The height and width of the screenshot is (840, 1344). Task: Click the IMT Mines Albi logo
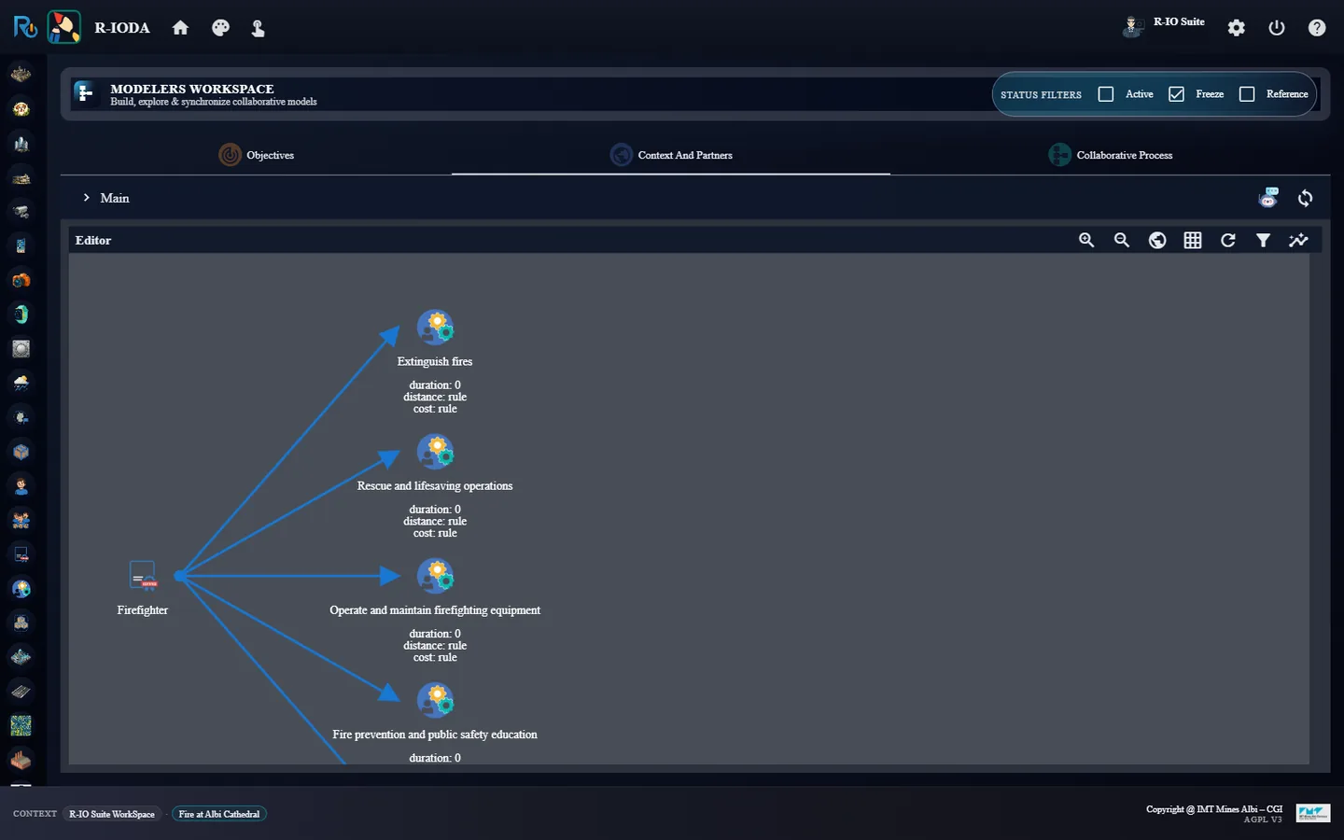coord(1313,814)
